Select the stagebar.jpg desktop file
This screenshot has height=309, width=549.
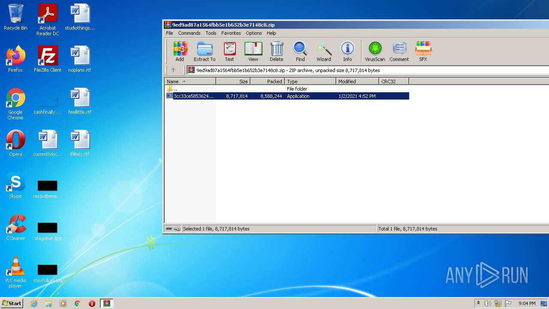[x=48, y=231]
